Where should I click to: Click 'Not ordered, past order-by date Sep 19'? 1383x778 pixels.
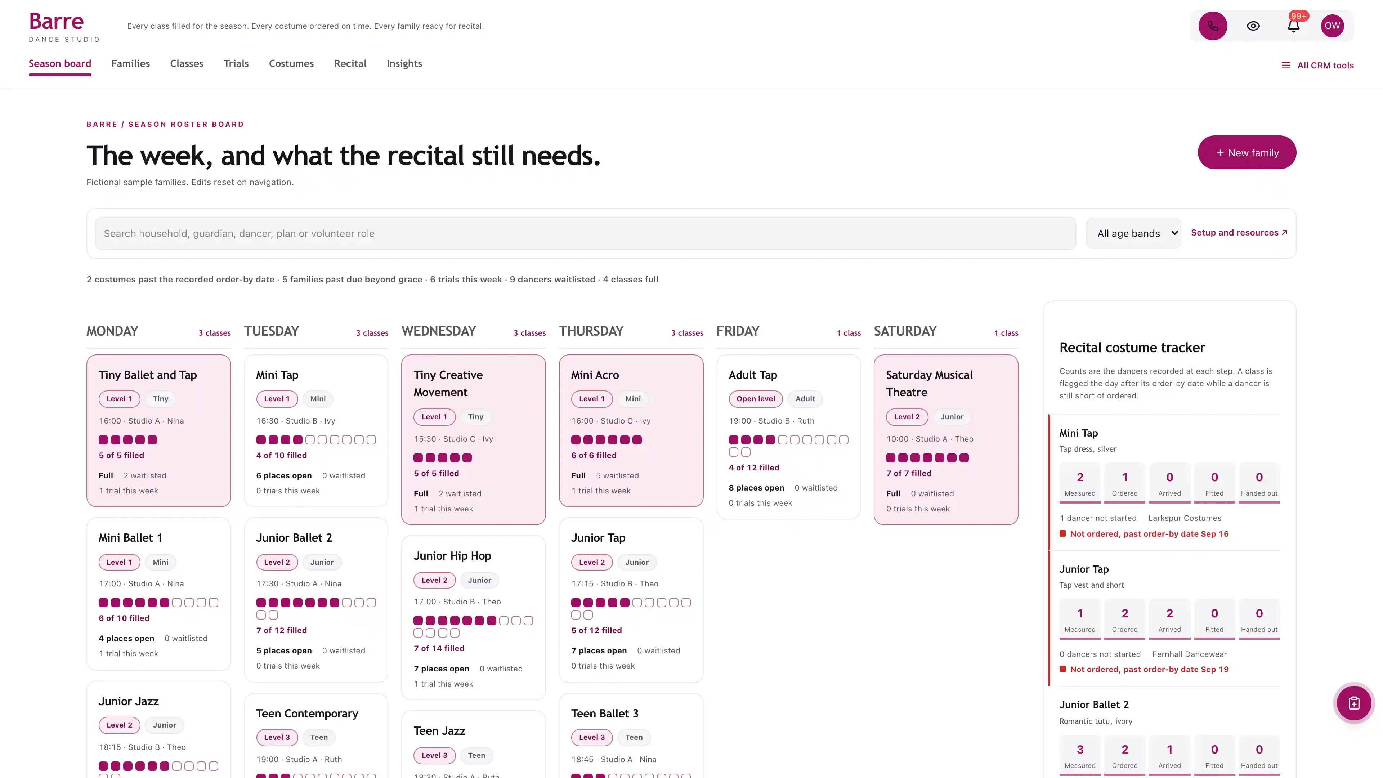click(1149, 669)
